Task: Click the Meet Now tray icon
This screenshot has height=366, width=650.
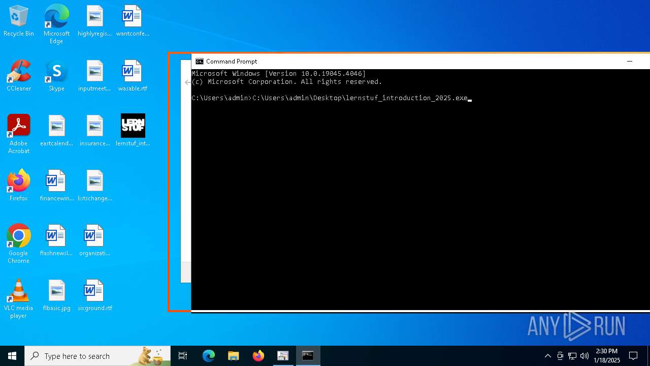Action: coord(560,356)
